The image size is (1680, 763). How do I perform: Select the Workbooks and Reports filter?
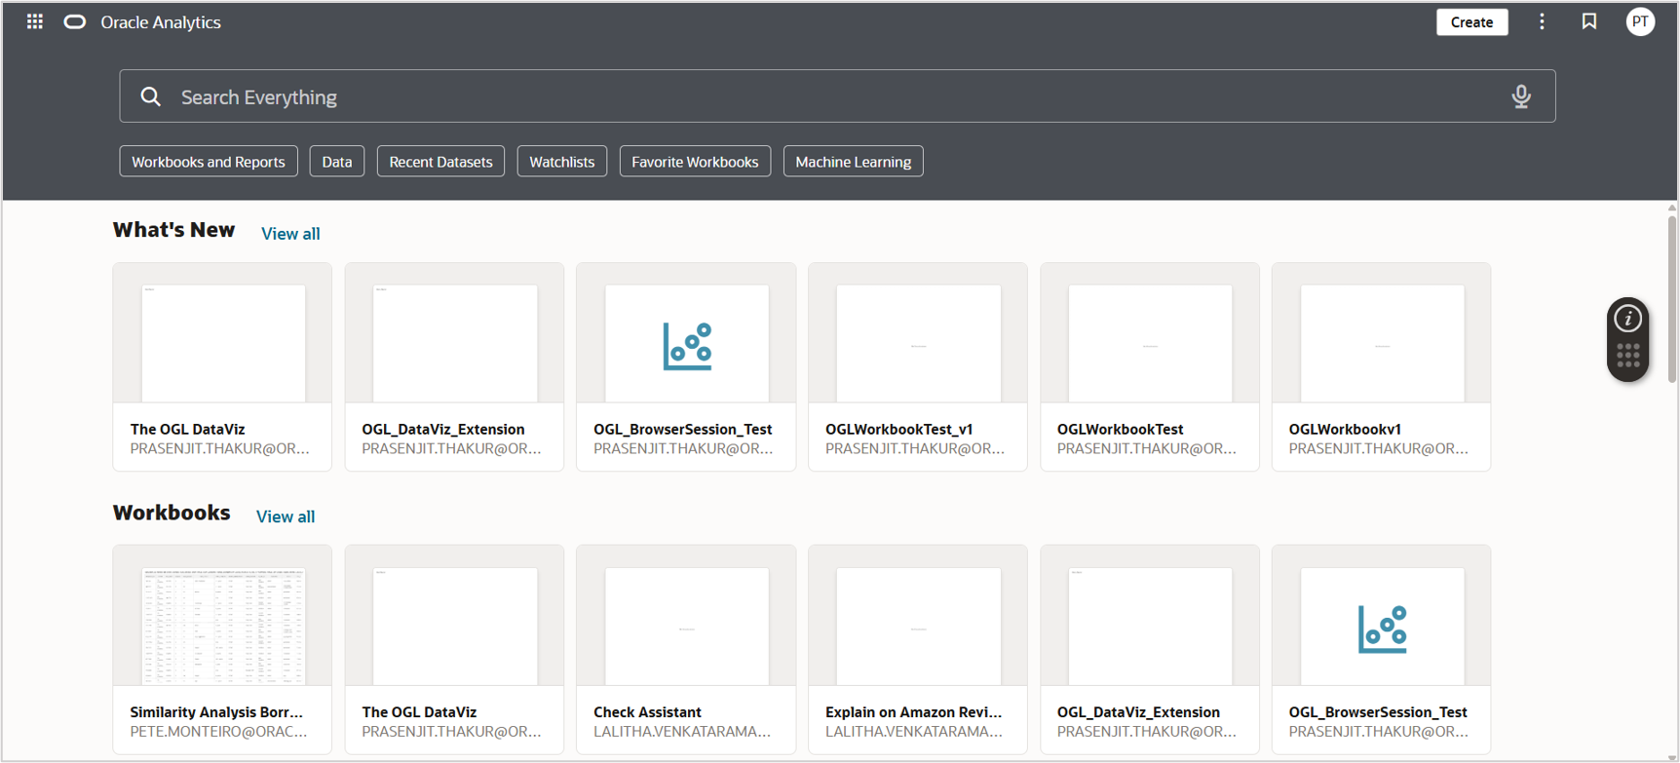(209, 162)
